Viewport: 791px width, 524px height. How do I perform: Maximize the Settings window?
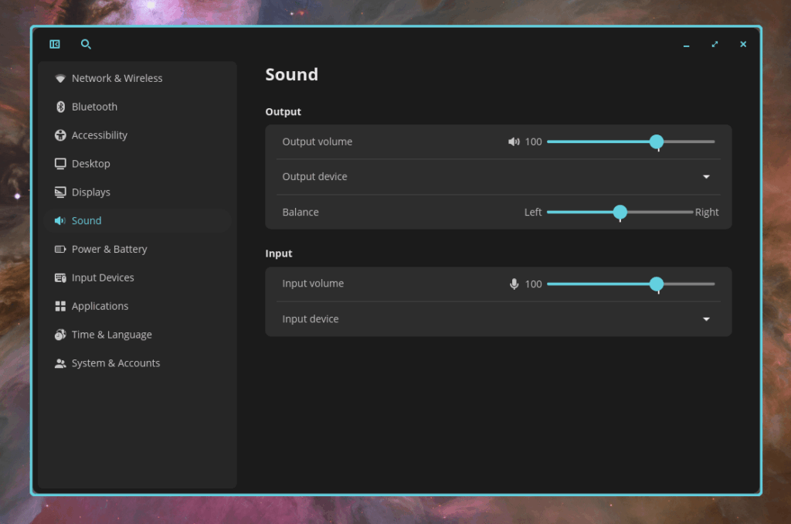[715, 45]
